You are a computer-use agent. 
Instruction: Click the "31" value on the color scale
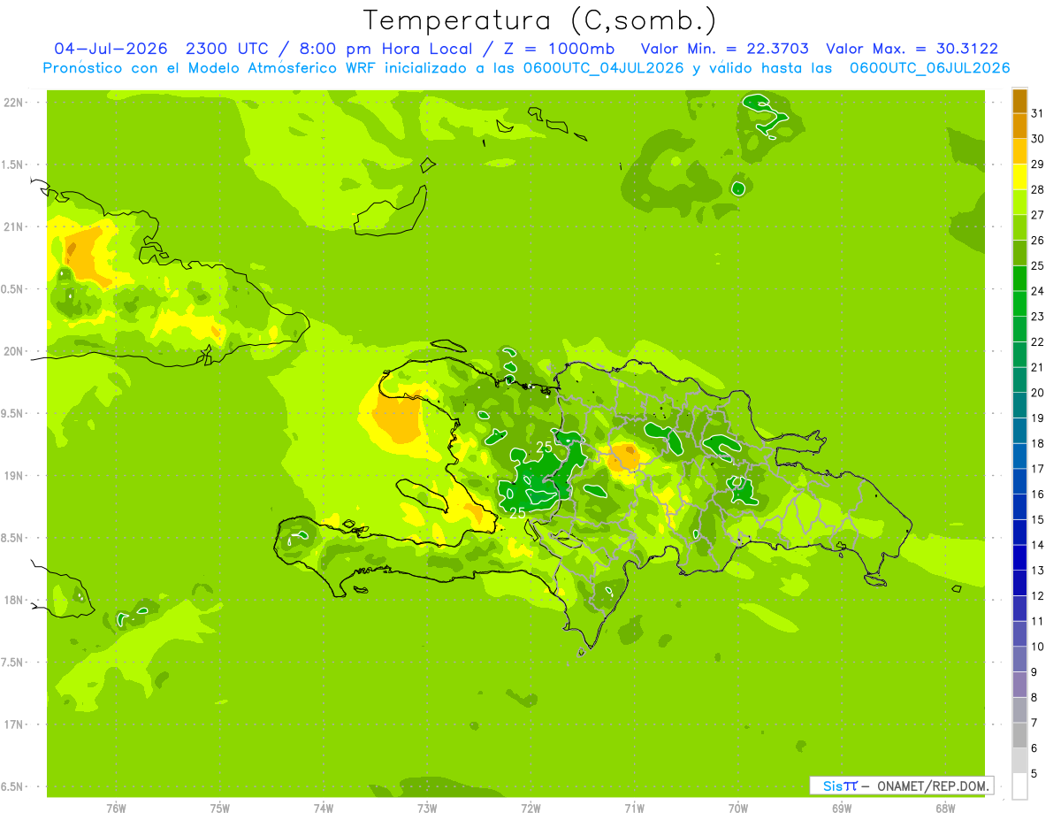point(1039,113)
